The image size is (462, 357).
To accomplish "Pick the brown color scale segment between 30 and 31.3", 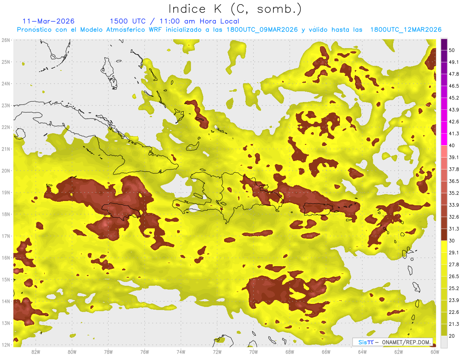I will 444,235.
